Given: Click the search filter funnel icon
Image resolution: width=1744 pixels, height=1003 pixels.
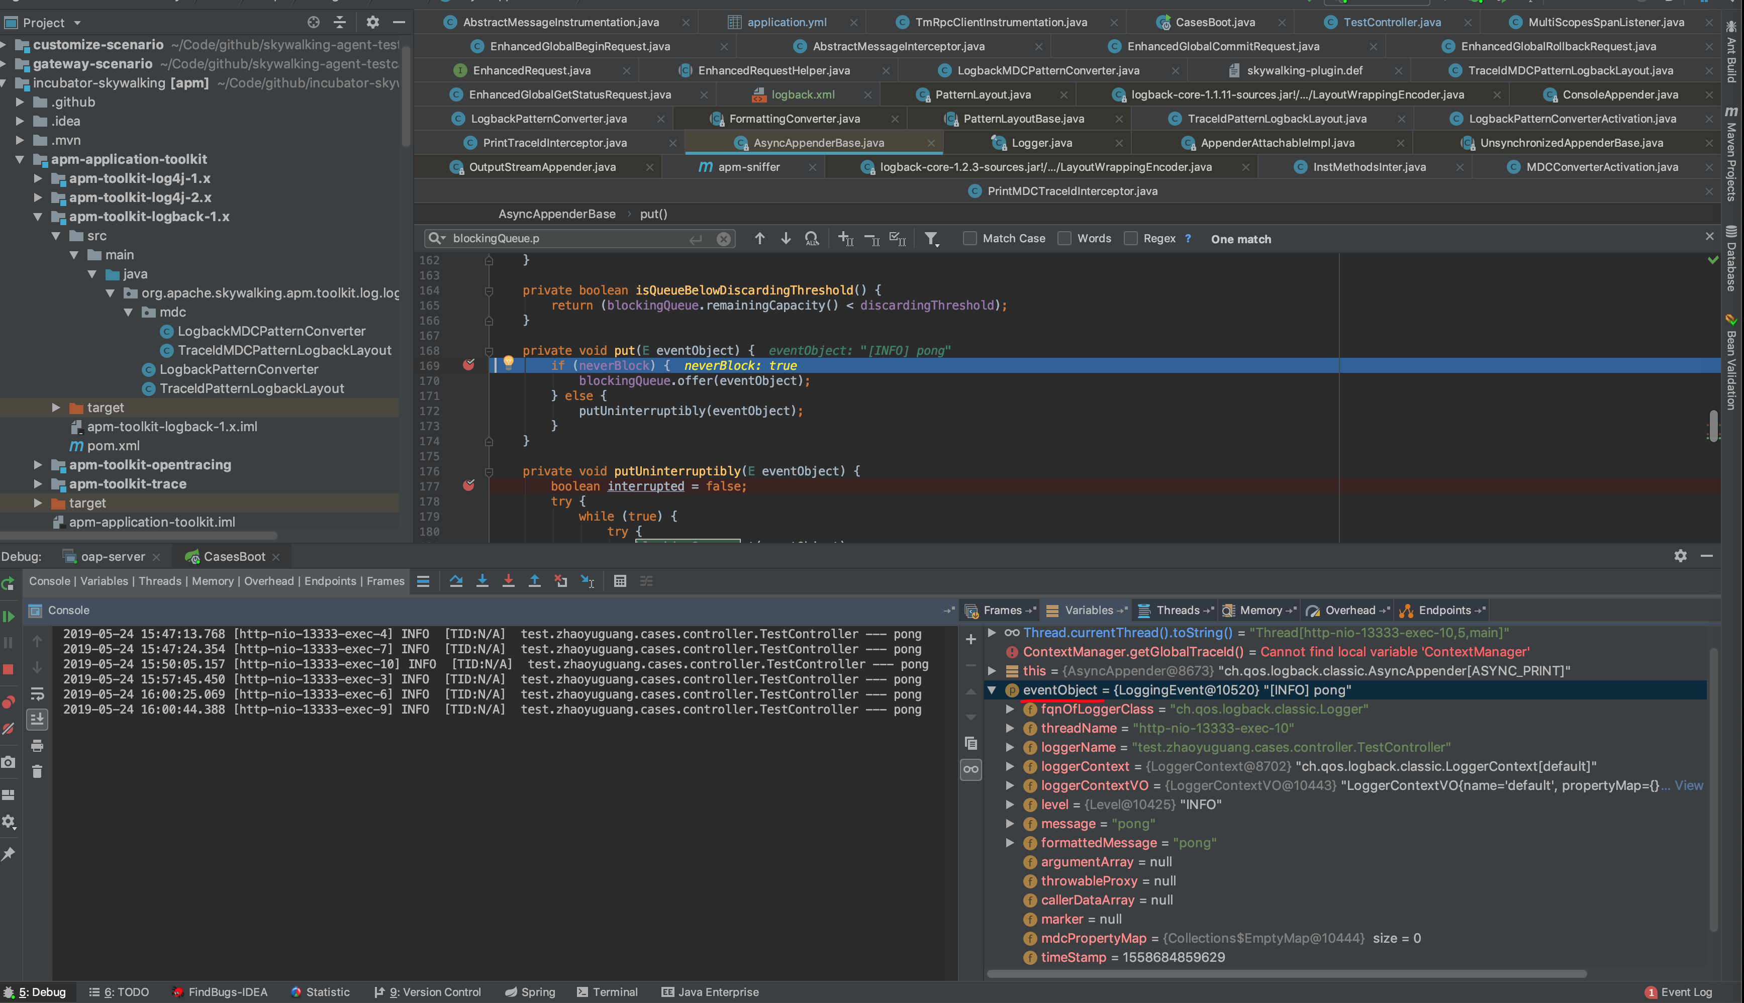Looking at the screenshot, I should tap(931, 238).
